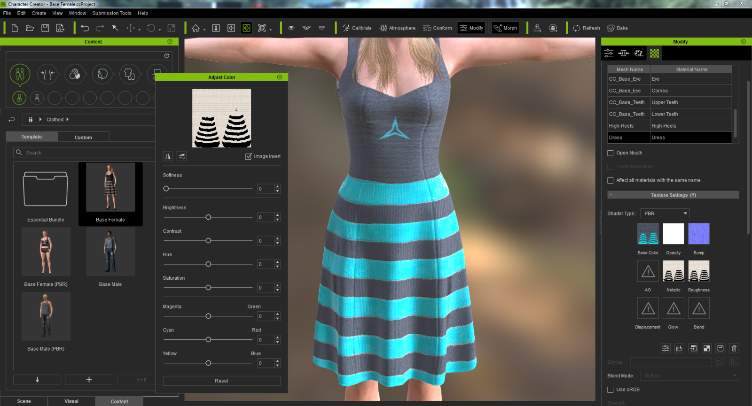Go to home camera view
The height and width of the screenshot is (406, 752).
(x=196, y=28)
